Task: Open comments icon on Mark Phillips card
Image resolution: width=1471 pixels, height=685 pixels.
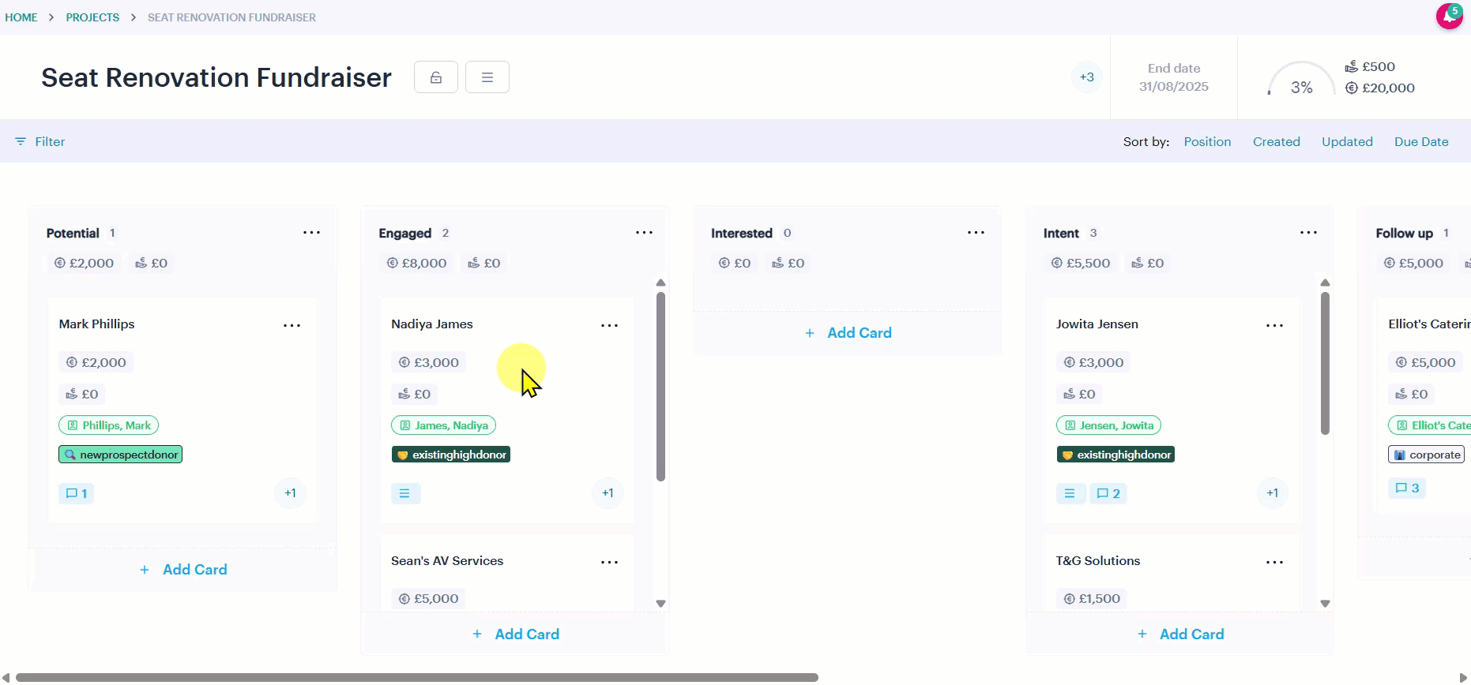Action: coord(76,493)
